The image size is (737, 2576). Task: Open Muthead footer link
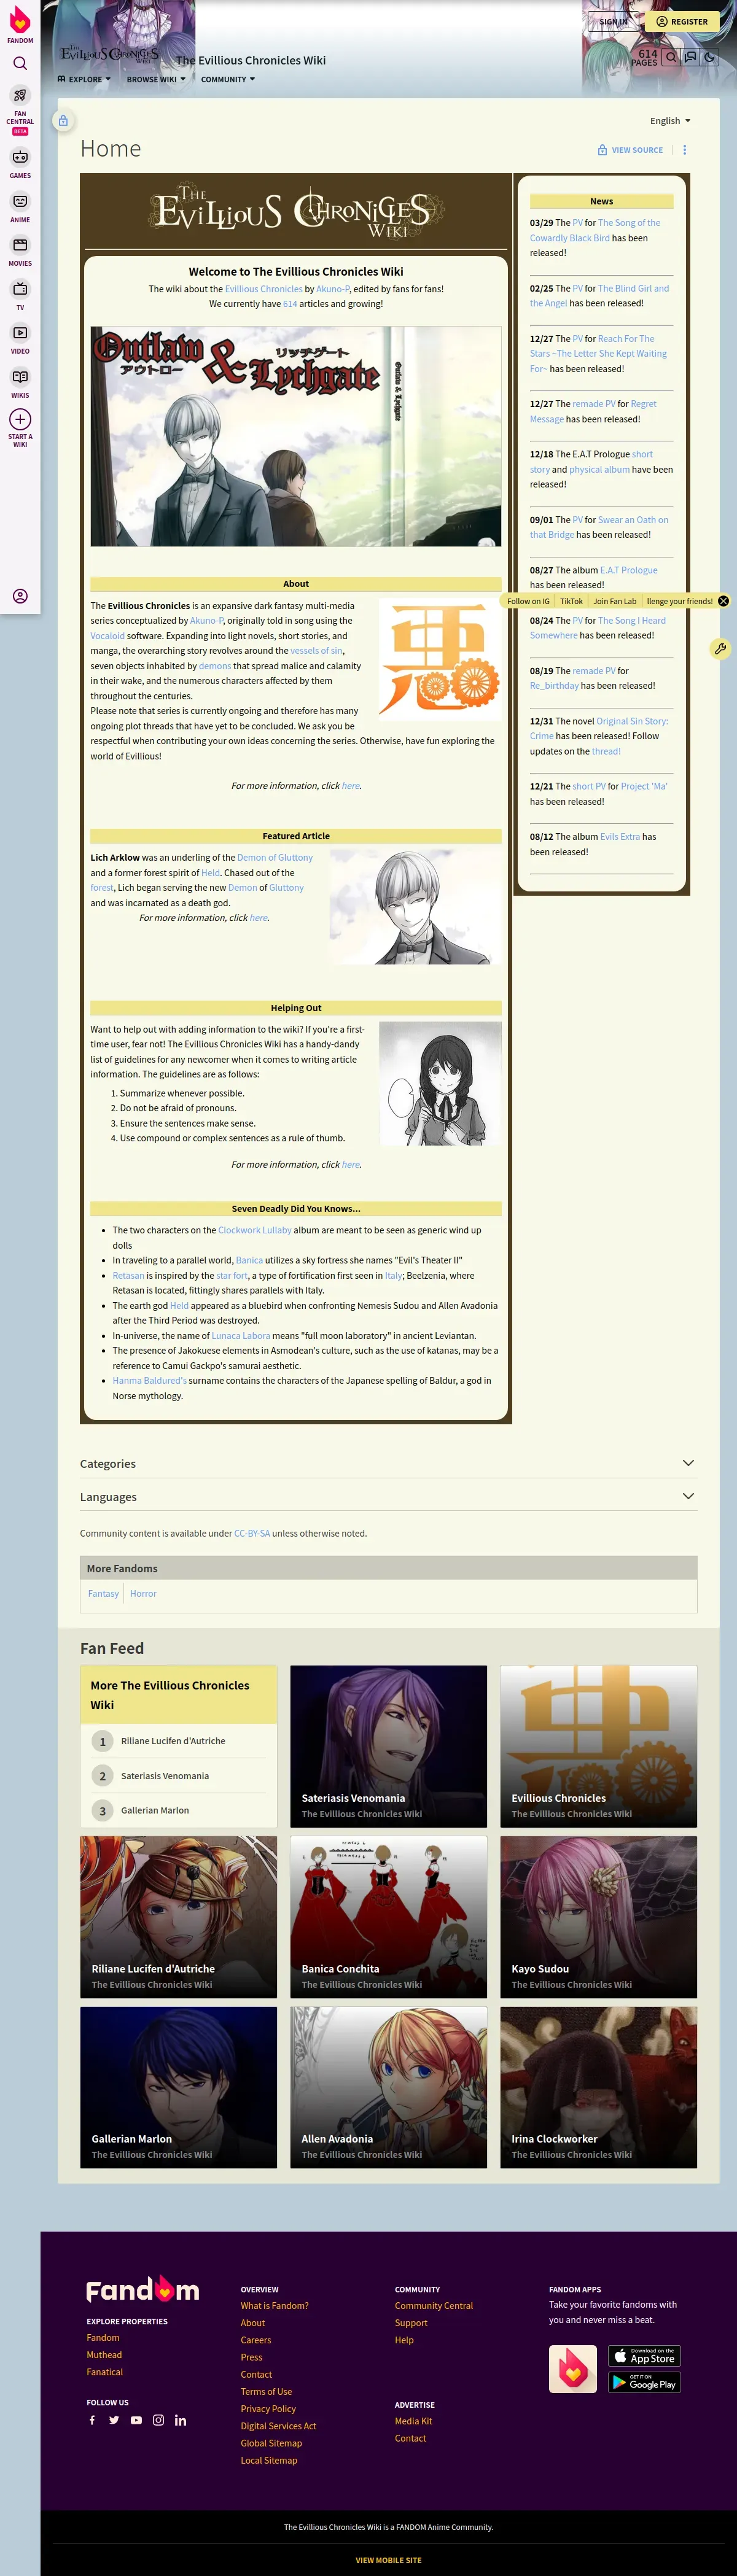104,2354
